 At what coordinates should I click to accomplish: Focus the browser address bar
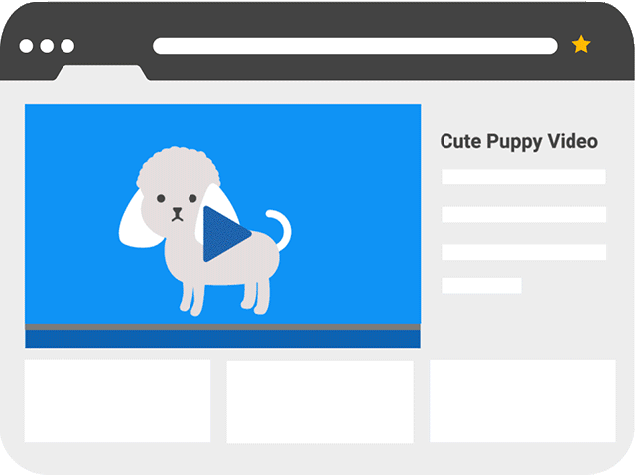click(x=354, y=46)
